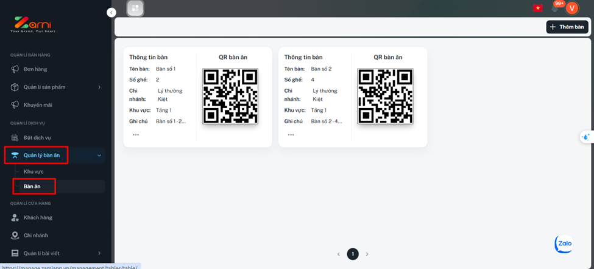Go to next page with pagination arrow
This screenshot has height=269, width=594.
[367, 254]
